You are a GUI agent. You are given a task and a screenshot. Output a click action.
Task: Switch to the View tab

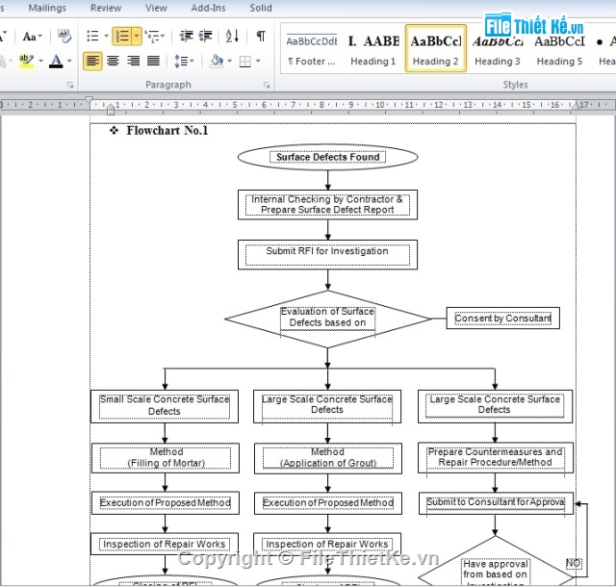pos(156,8)
